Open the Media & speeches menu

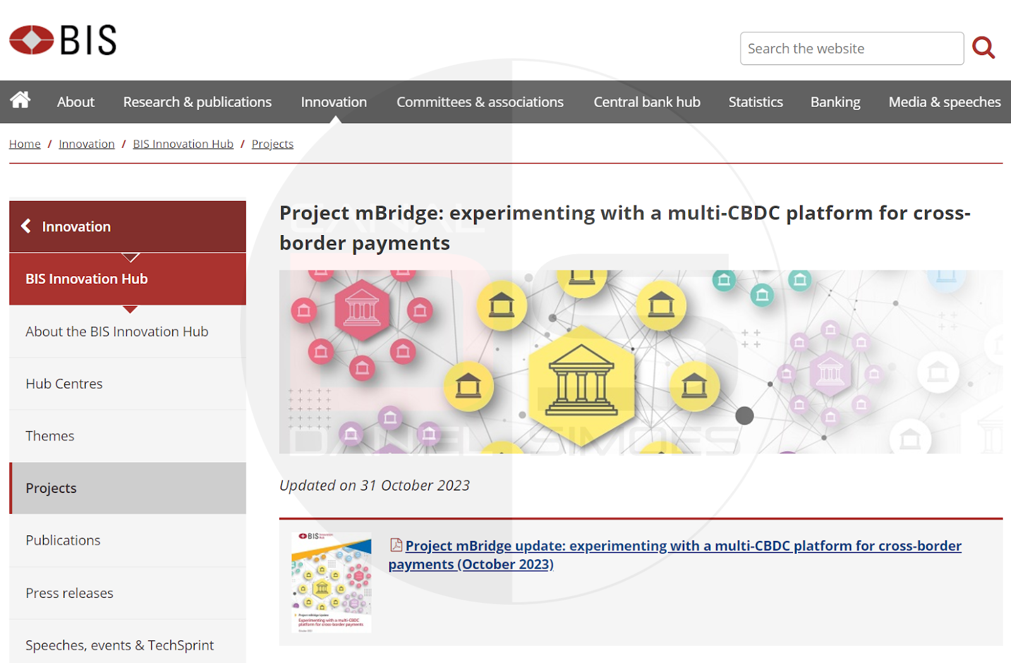click(x=945, y=102)
